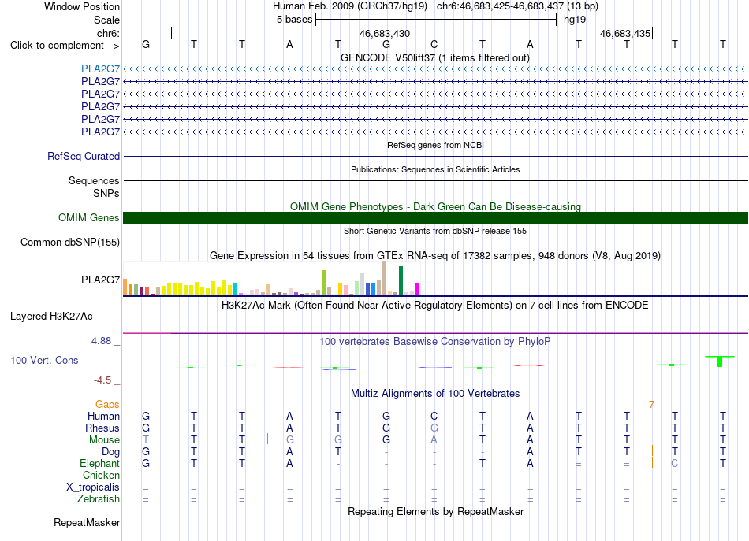This screenshot has height=541, width=749.
Task: Select the Elephant species label
Action: [x=99, y=464]
